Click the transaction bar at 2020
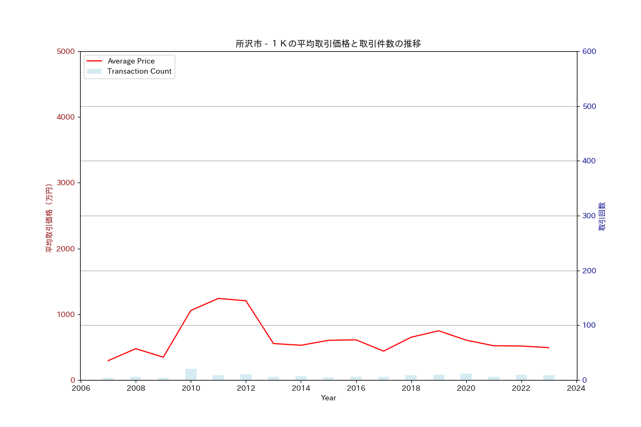The height and width of the screenshot is (427, 641). (x=466, y=377)
